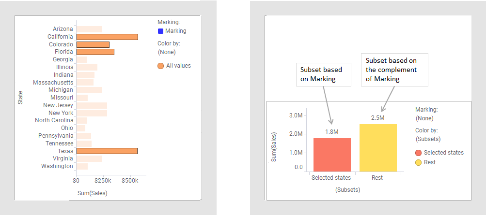Screen dimensions: 486x215
Task: Select the California bar
Action: coord(107,37)
